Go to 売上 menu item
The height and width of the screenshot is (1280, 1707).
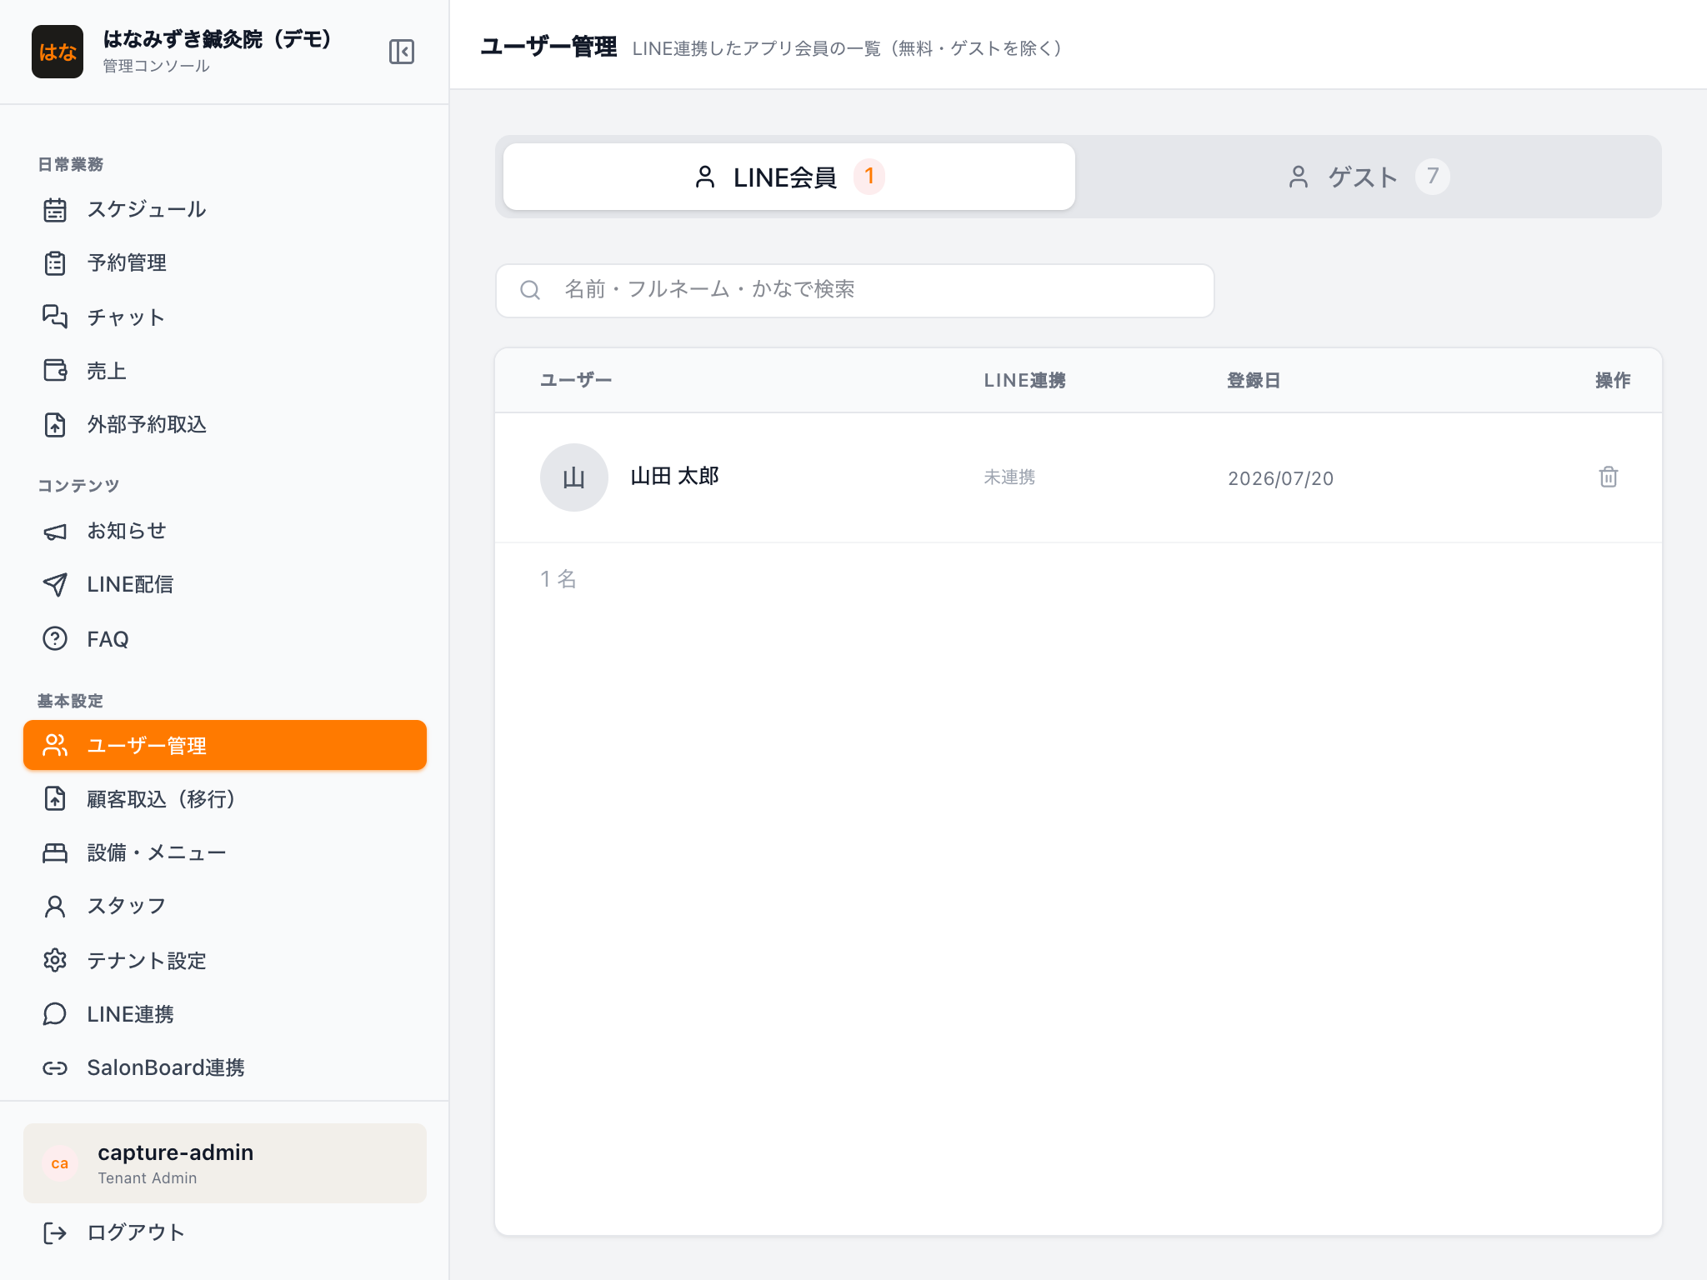point(225,370)
